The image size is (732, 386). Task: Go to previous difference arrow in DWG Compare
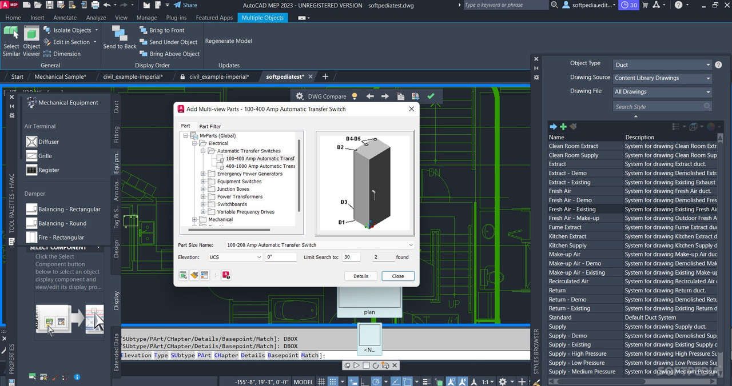[370, 96]
